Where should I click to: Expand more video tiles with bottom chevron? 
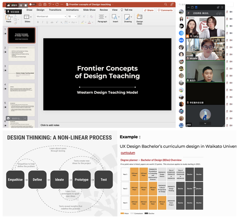pyautogui.click(x=205, y=123)
